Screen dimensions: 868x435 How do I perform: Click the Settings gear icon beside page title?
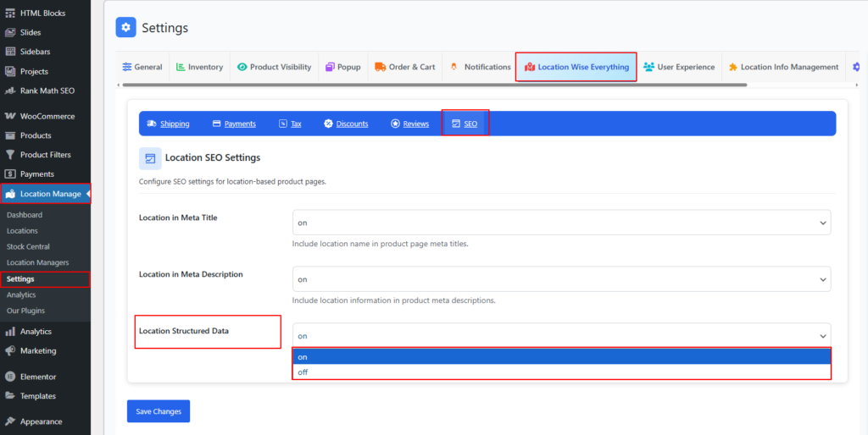(126, 28)
